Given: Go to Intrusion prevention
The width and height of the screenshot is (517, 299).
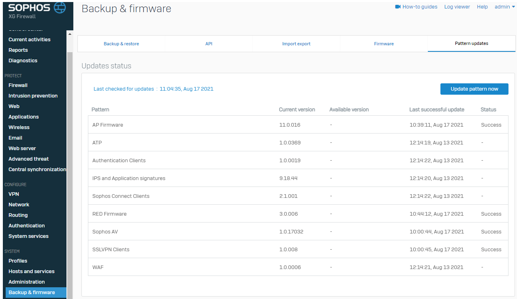Looking at the screenshot, I should [33, 96].
